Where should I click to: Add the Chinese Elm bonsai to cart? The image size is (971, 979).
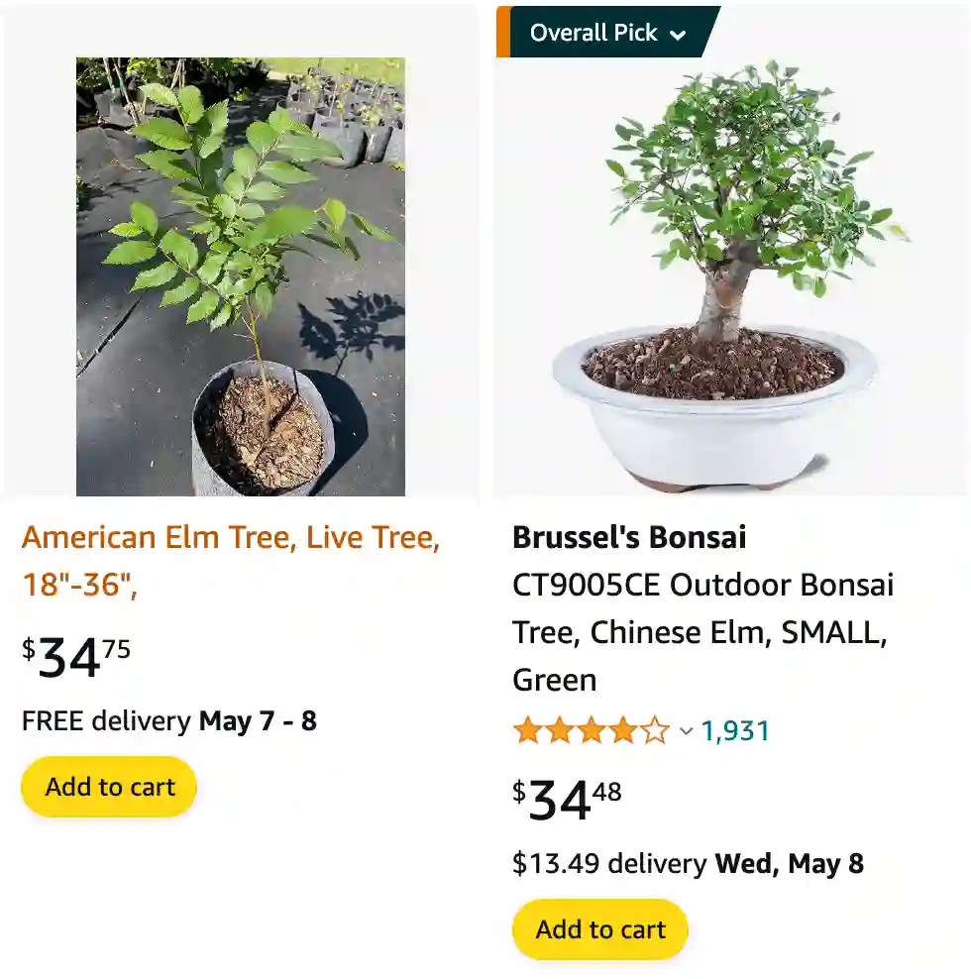click(x=598, y=928)
